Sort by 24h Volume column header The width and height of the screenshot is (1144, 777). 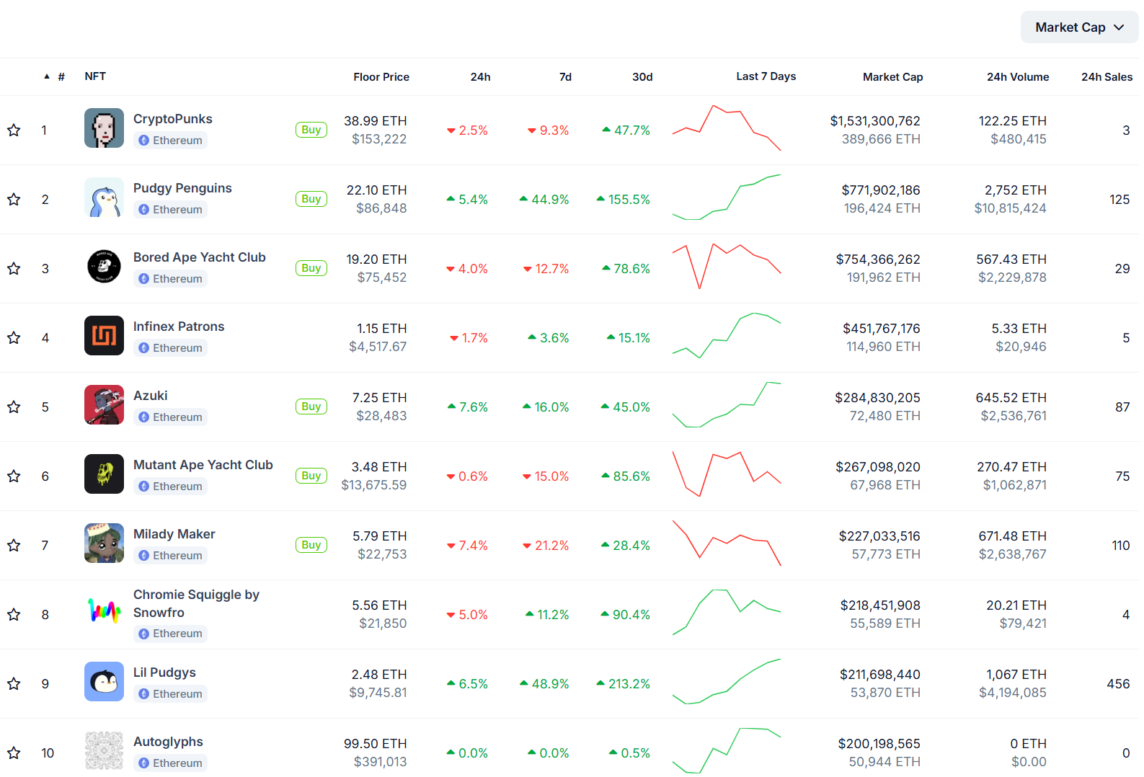[1018, 77]
